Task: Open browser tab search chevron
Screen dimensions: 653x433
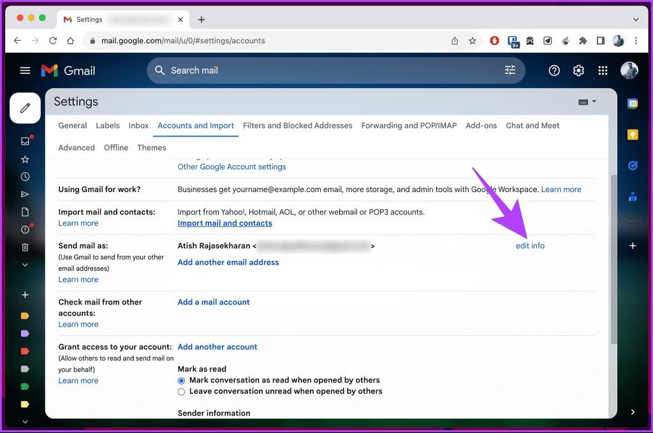Action: pyautogui.click(x=636, y=20)
